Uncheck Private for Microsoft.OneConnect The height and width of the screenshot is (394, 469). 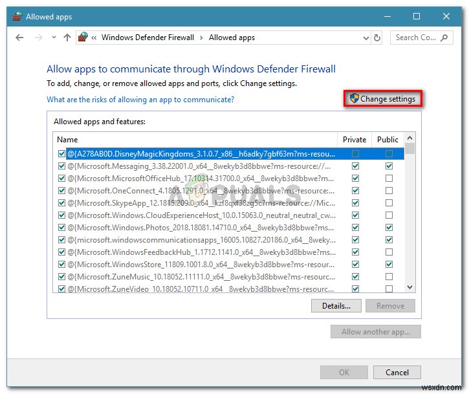point(355,191)
